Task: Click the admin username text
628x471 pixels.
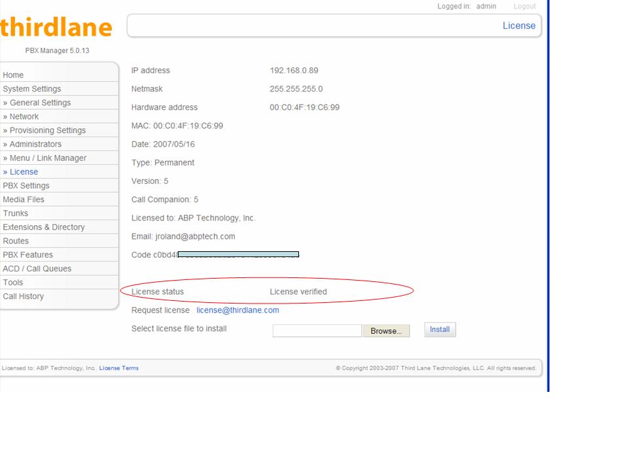Action: [x=486, y=7]
